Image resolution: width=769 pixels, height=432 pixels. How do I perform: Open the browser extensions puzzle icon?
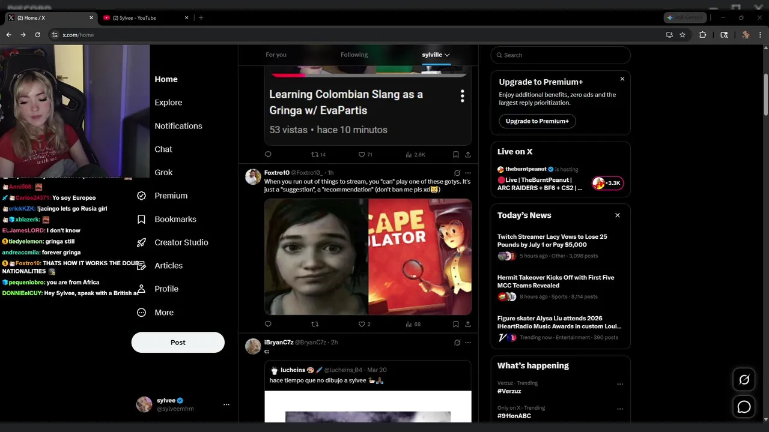702,35
